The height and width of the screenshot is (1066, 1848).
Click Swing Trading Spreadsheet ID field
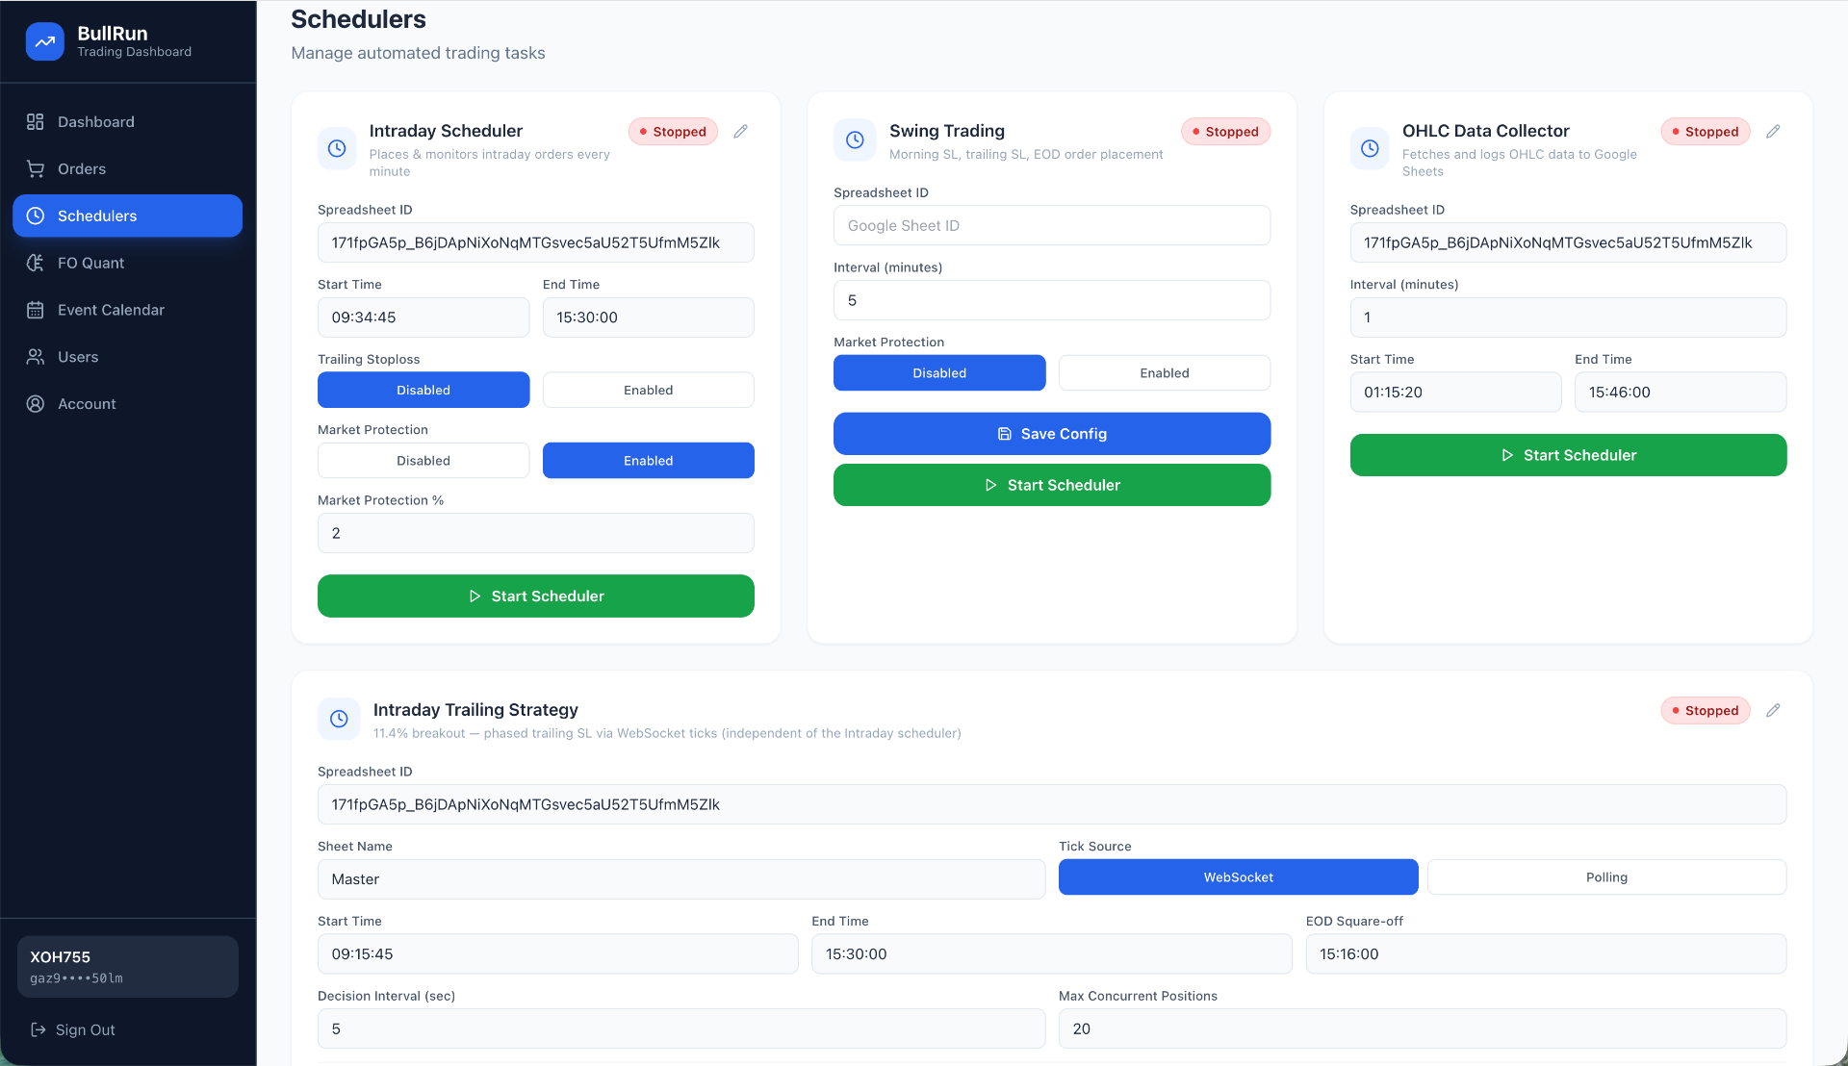click(x=1052, y=225)
